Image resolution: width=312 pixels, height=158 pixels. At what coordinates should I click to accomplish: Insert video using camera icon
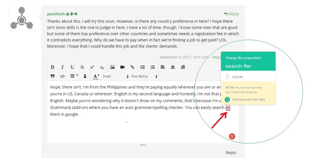click(122, 67)
